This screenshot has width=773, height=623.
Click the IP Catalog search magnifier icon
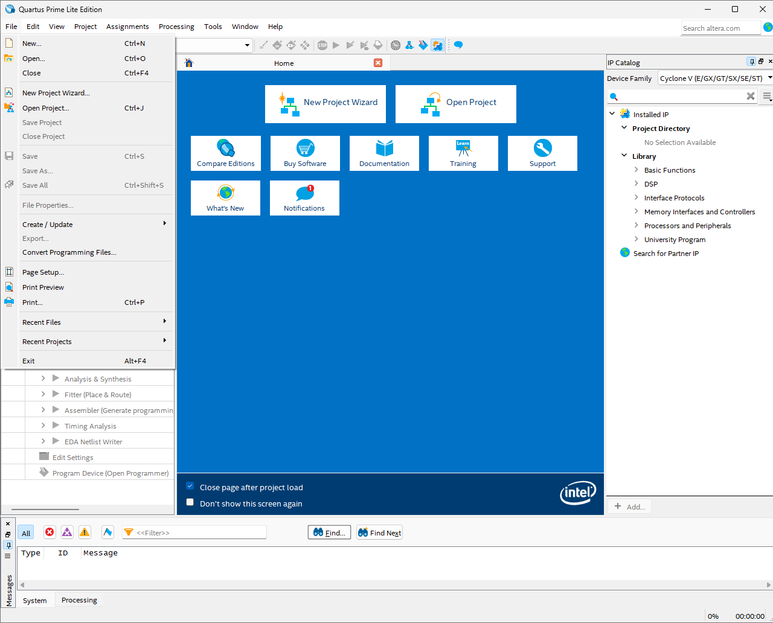point(614,97)
